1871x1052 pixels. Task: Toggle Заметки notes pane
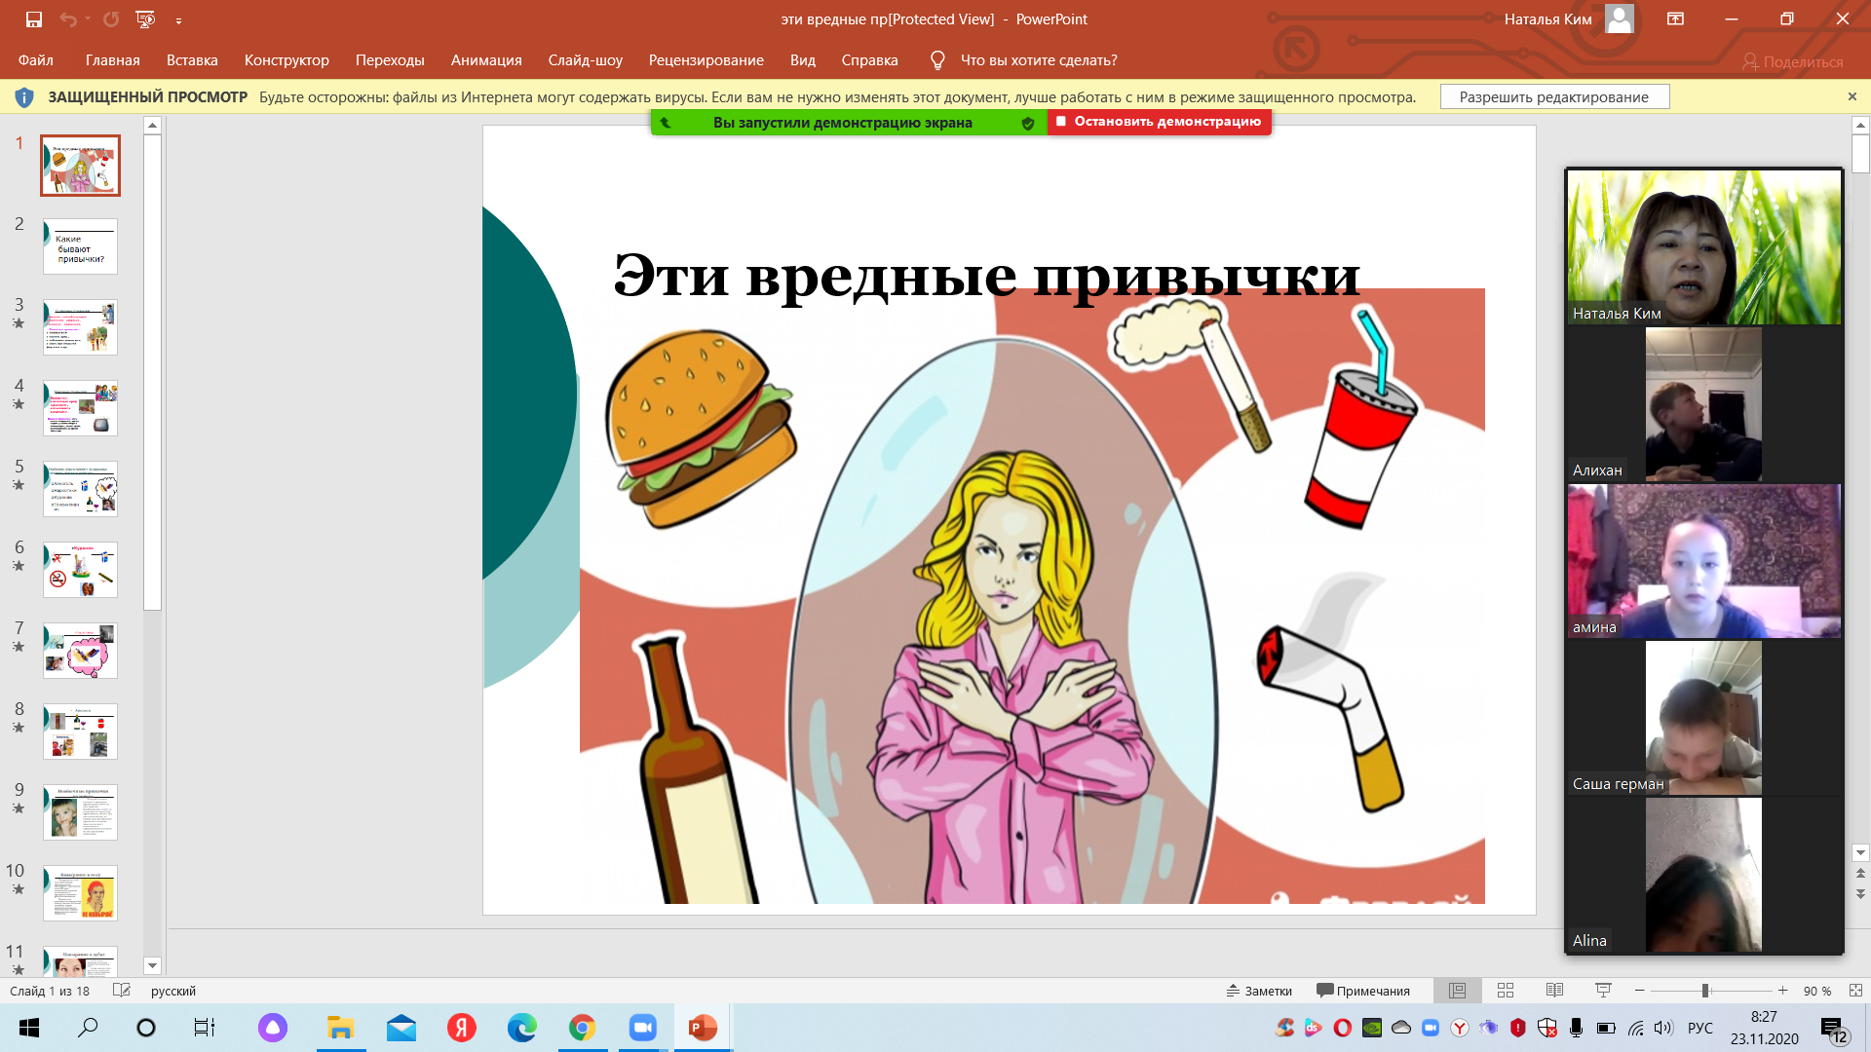click(1259, 991)
